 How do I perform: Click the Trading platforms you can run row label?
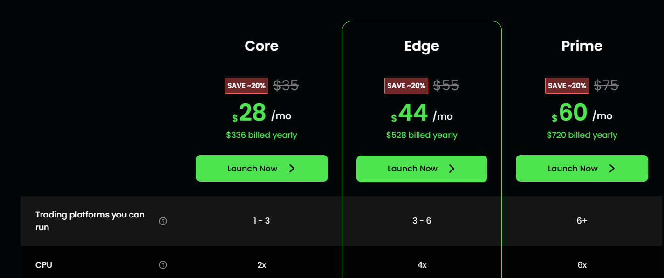click(89, 221)
